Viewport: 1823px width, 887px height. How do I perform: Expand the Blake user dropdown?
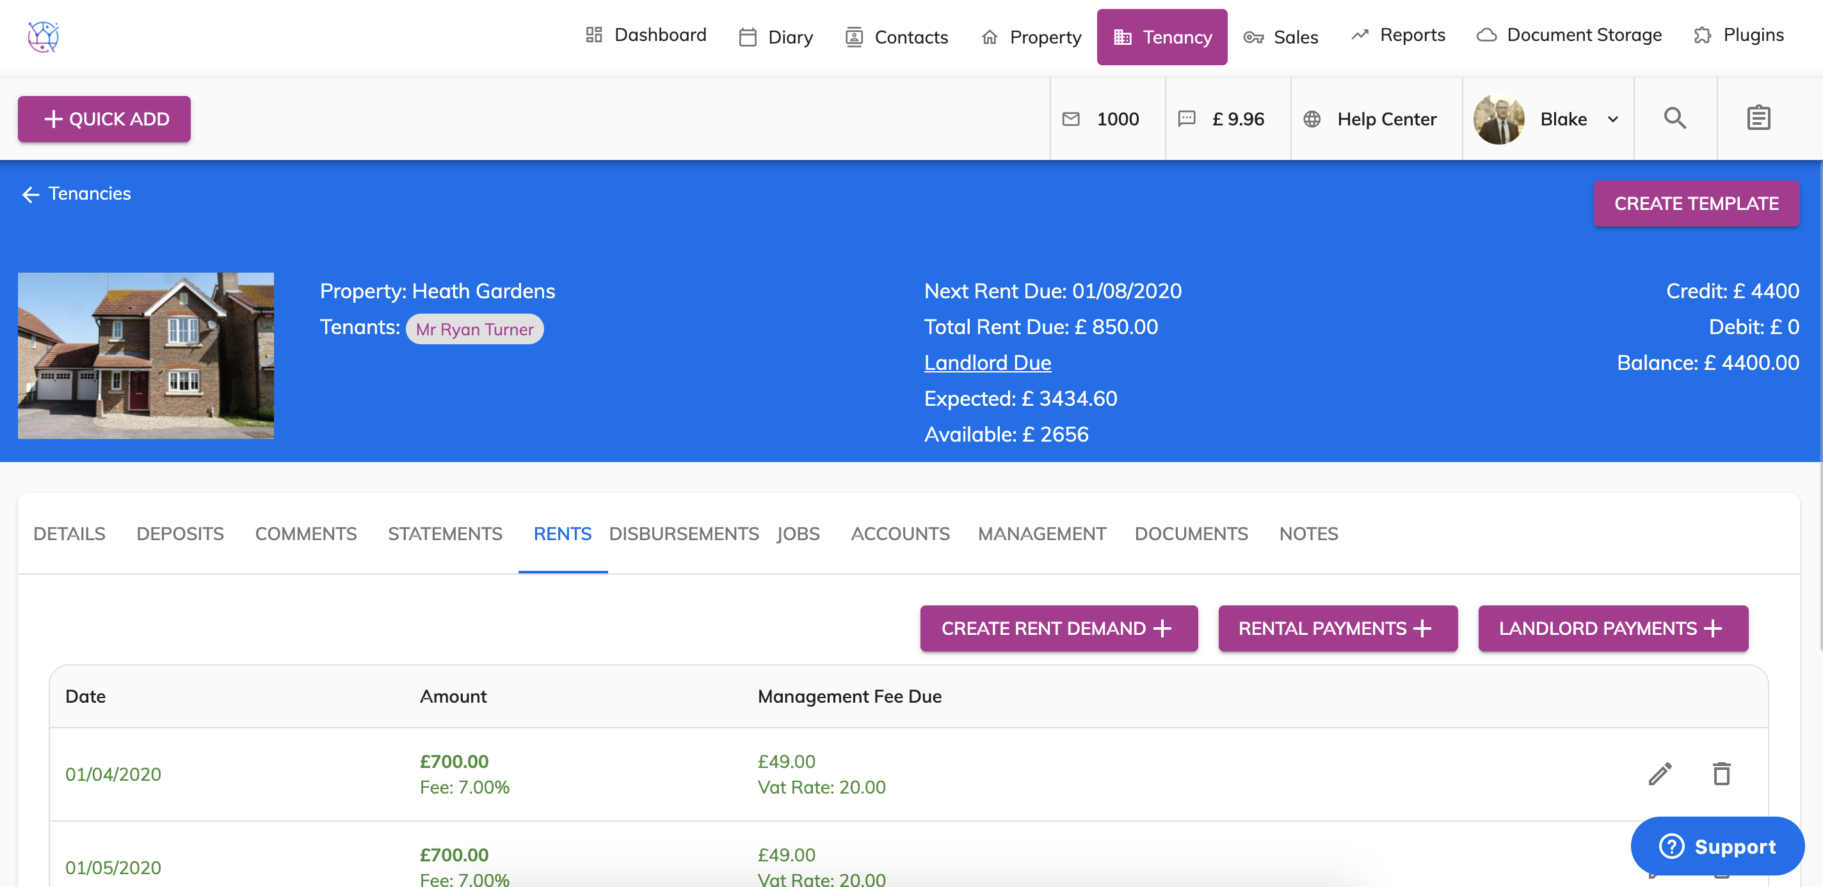point(1613,119)
